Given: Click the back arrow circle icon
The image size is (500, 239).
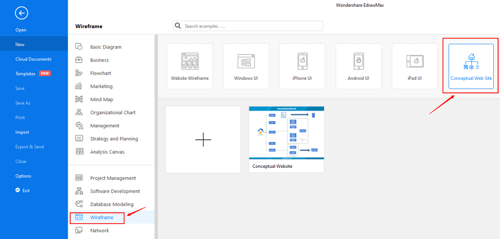Looking at the screenshot, I should click(x=21, y=13).
